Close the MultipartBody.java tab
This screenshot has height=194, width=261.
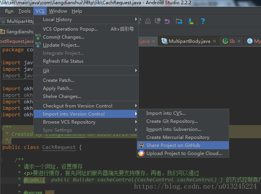pyautogui.click(x=214, y=41)
